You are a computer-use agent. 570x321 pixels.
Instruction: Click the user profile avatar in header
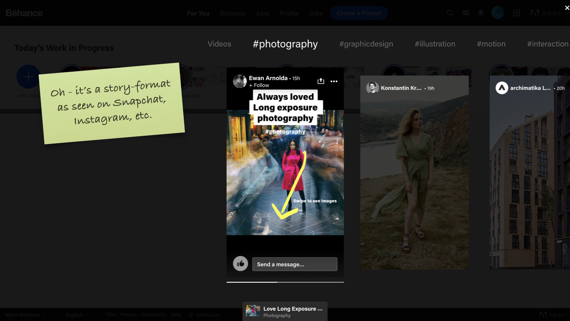498,13
